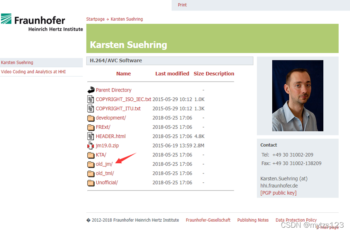
Task: Click the HEADER.html document icon
Action: click(90, 136)
